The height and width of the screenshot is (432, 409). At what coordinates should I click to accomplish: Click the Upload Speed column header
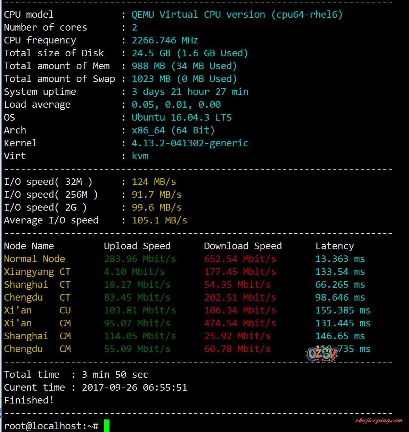(137, 246)
